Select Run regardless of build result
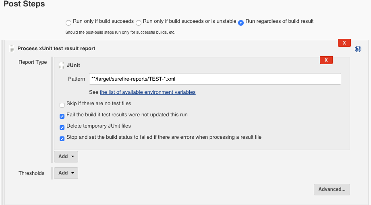Viewport: 371px width, 205px height. point(241,23)
